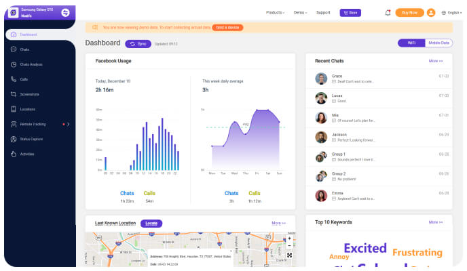
Task: Open the English language dropdown
Action: (451, 13)
